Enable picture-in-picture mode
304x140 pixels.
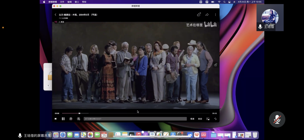208,119
